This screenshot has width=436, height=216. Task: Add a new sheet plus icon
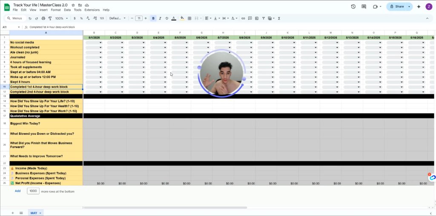tap(12, 213)
